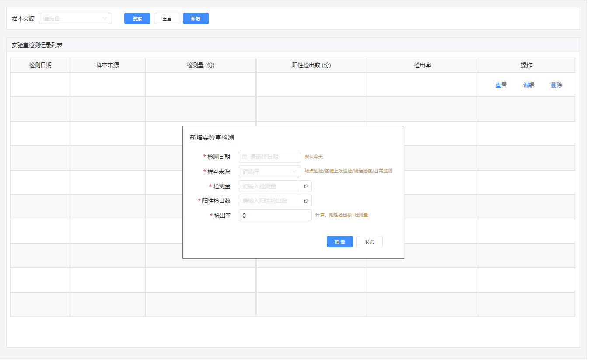Click the 新增 button
Viewport: 590px width, 363px height.
[x=196, y=18]
